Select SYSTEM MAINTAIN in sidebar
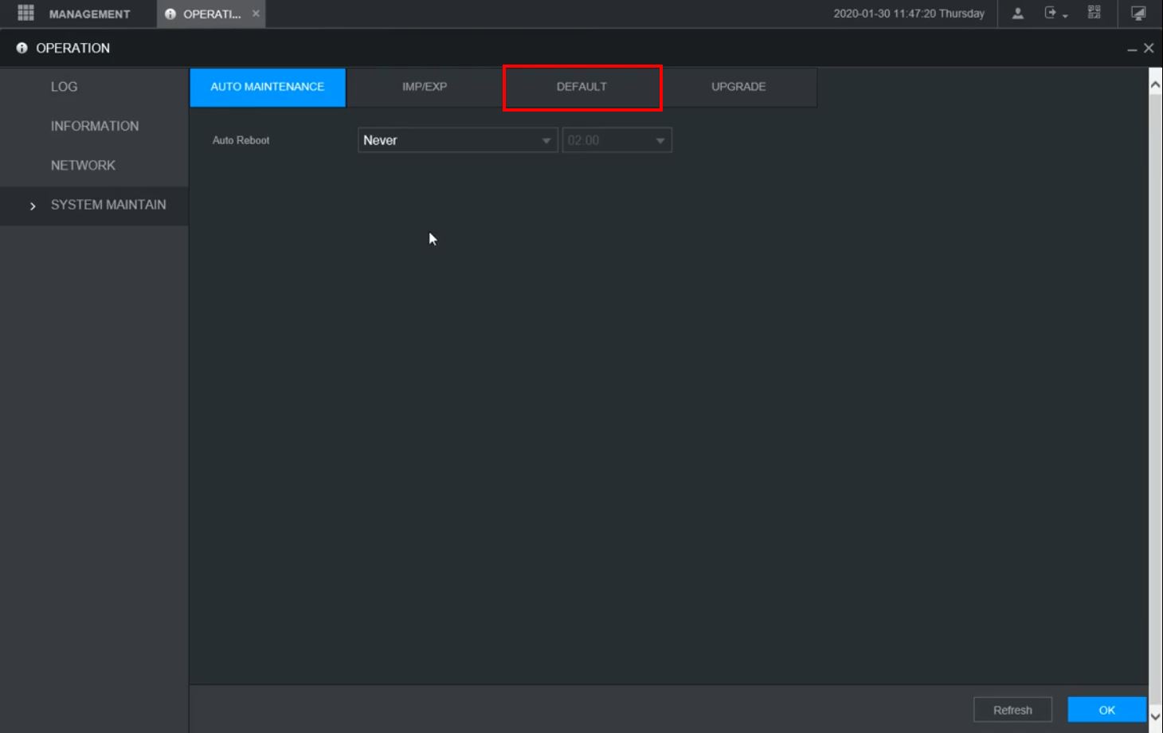The width and height of the screenshot is (1163, 733). pyautogui.click(x=94, y=205)
